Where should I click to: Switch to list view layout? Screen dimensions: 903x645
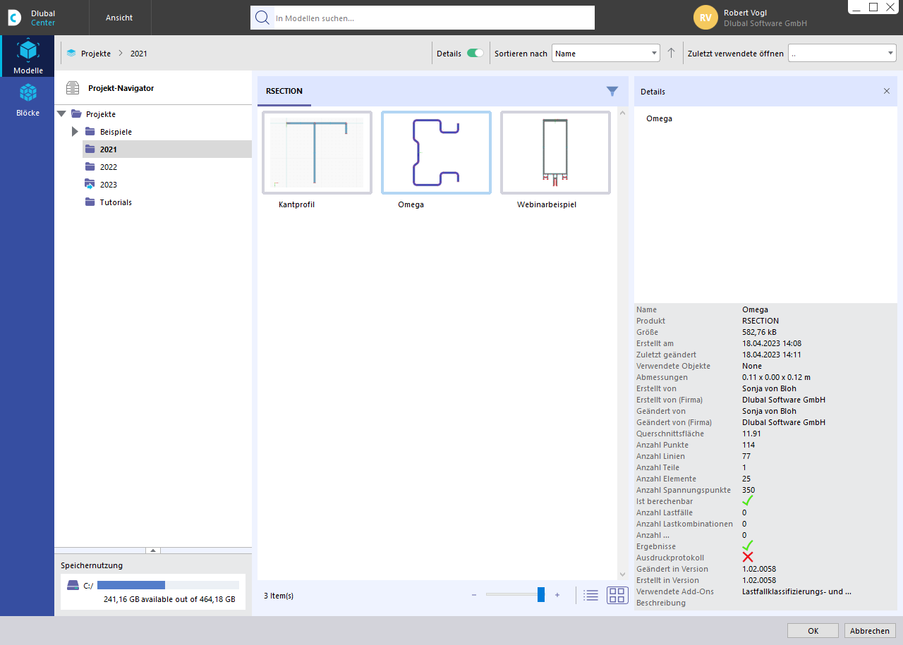[x=591, y=596]
